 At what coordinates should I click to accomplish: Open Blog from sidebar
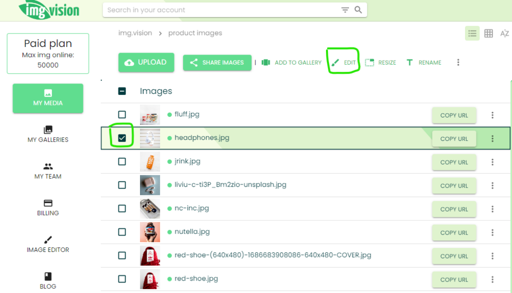pyautogui.click(x=48, y=281)
